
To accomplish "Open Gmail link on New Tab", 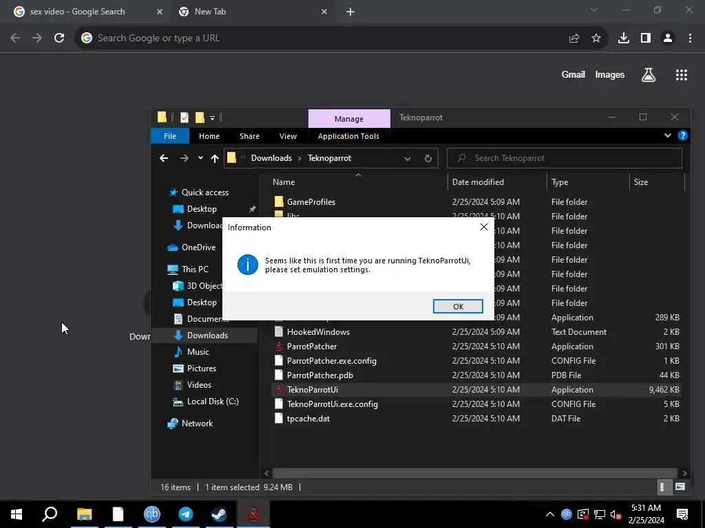I will [x=574, y=74].
